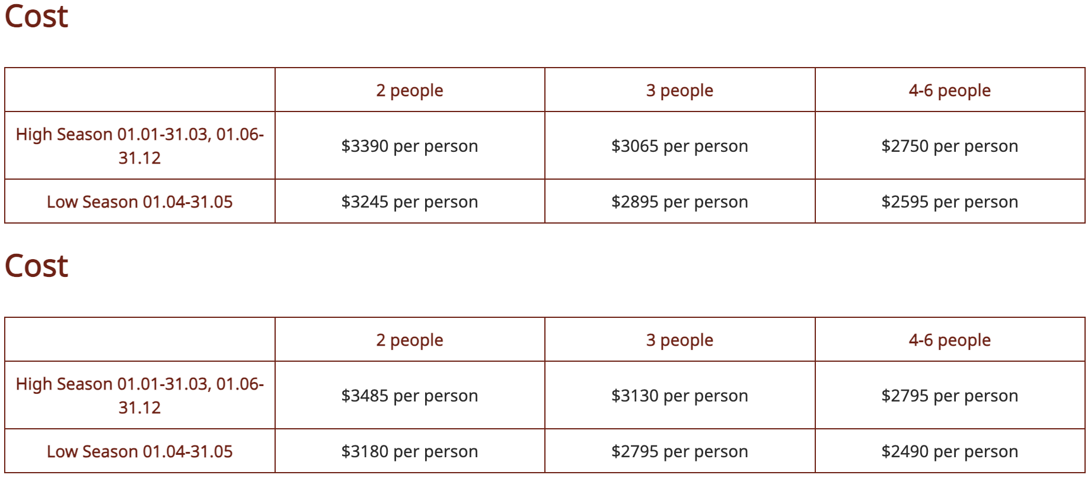Viewport: 1091px width, 478px height.
Task: Click the $3245 per person price
Action: click(409, 202)
